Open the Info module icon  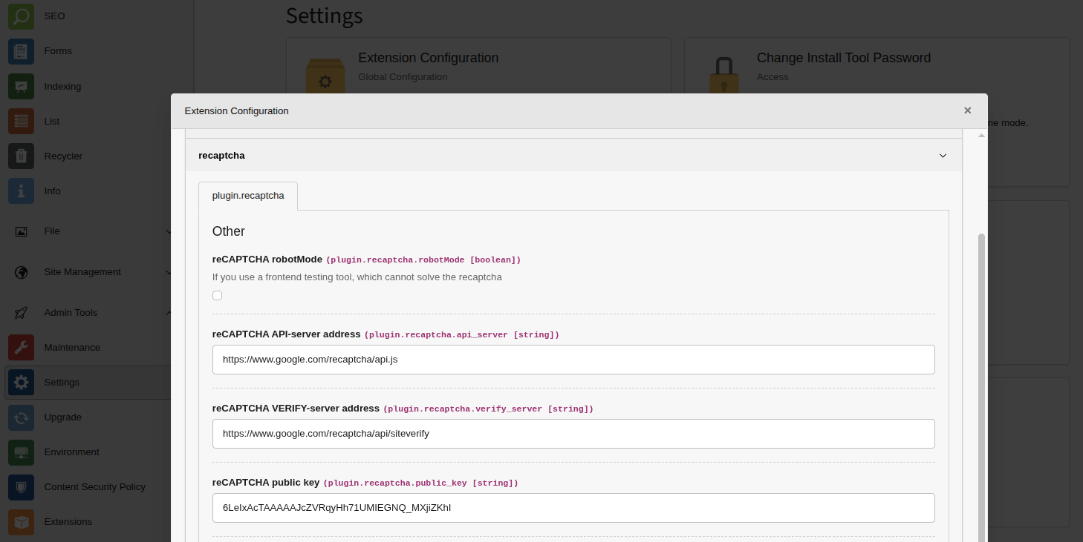click(22, 191)
